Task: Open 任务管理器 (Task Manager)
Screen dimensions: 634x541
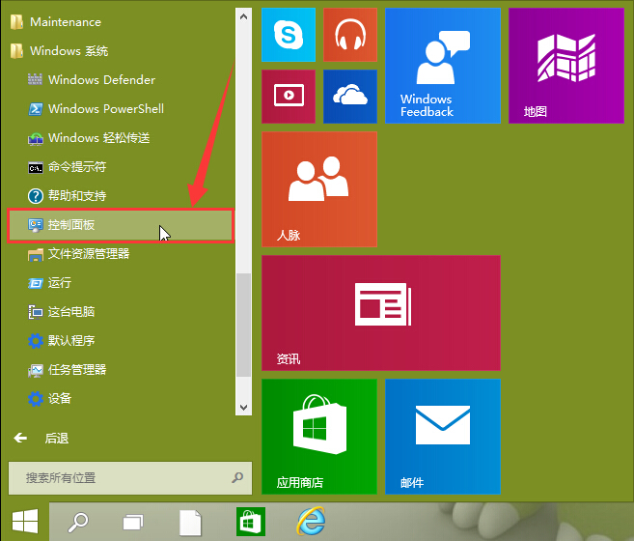Action: pyautogui.click(x=76, y=370)
